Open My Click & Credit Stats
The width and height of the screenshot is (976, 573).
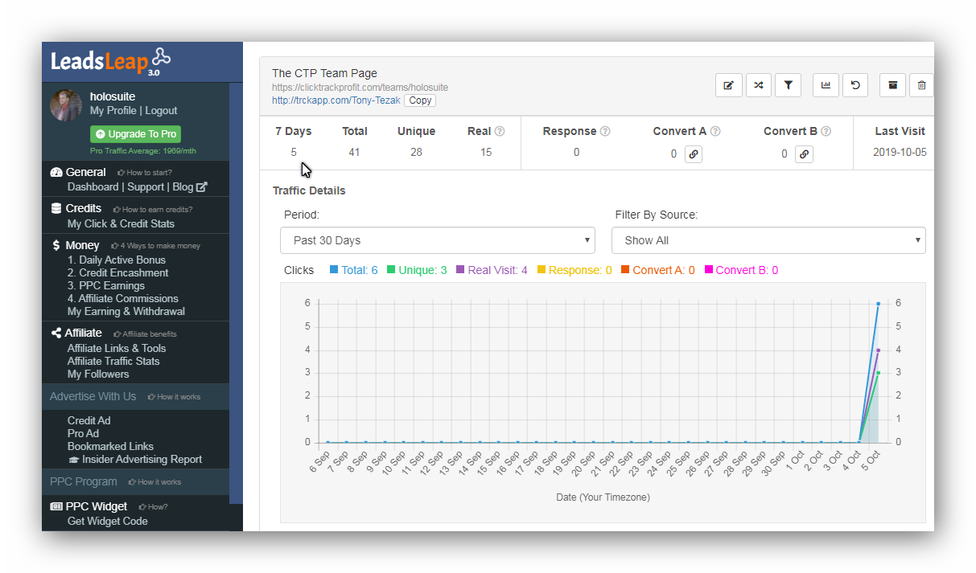tap(121, 223)
